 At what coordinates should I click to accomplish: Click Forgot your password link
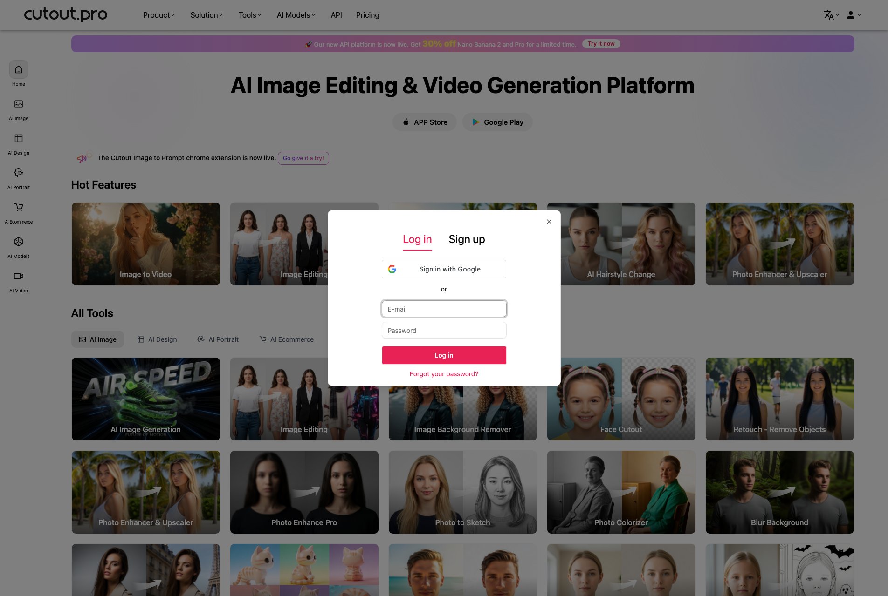[x=444, y=374]
